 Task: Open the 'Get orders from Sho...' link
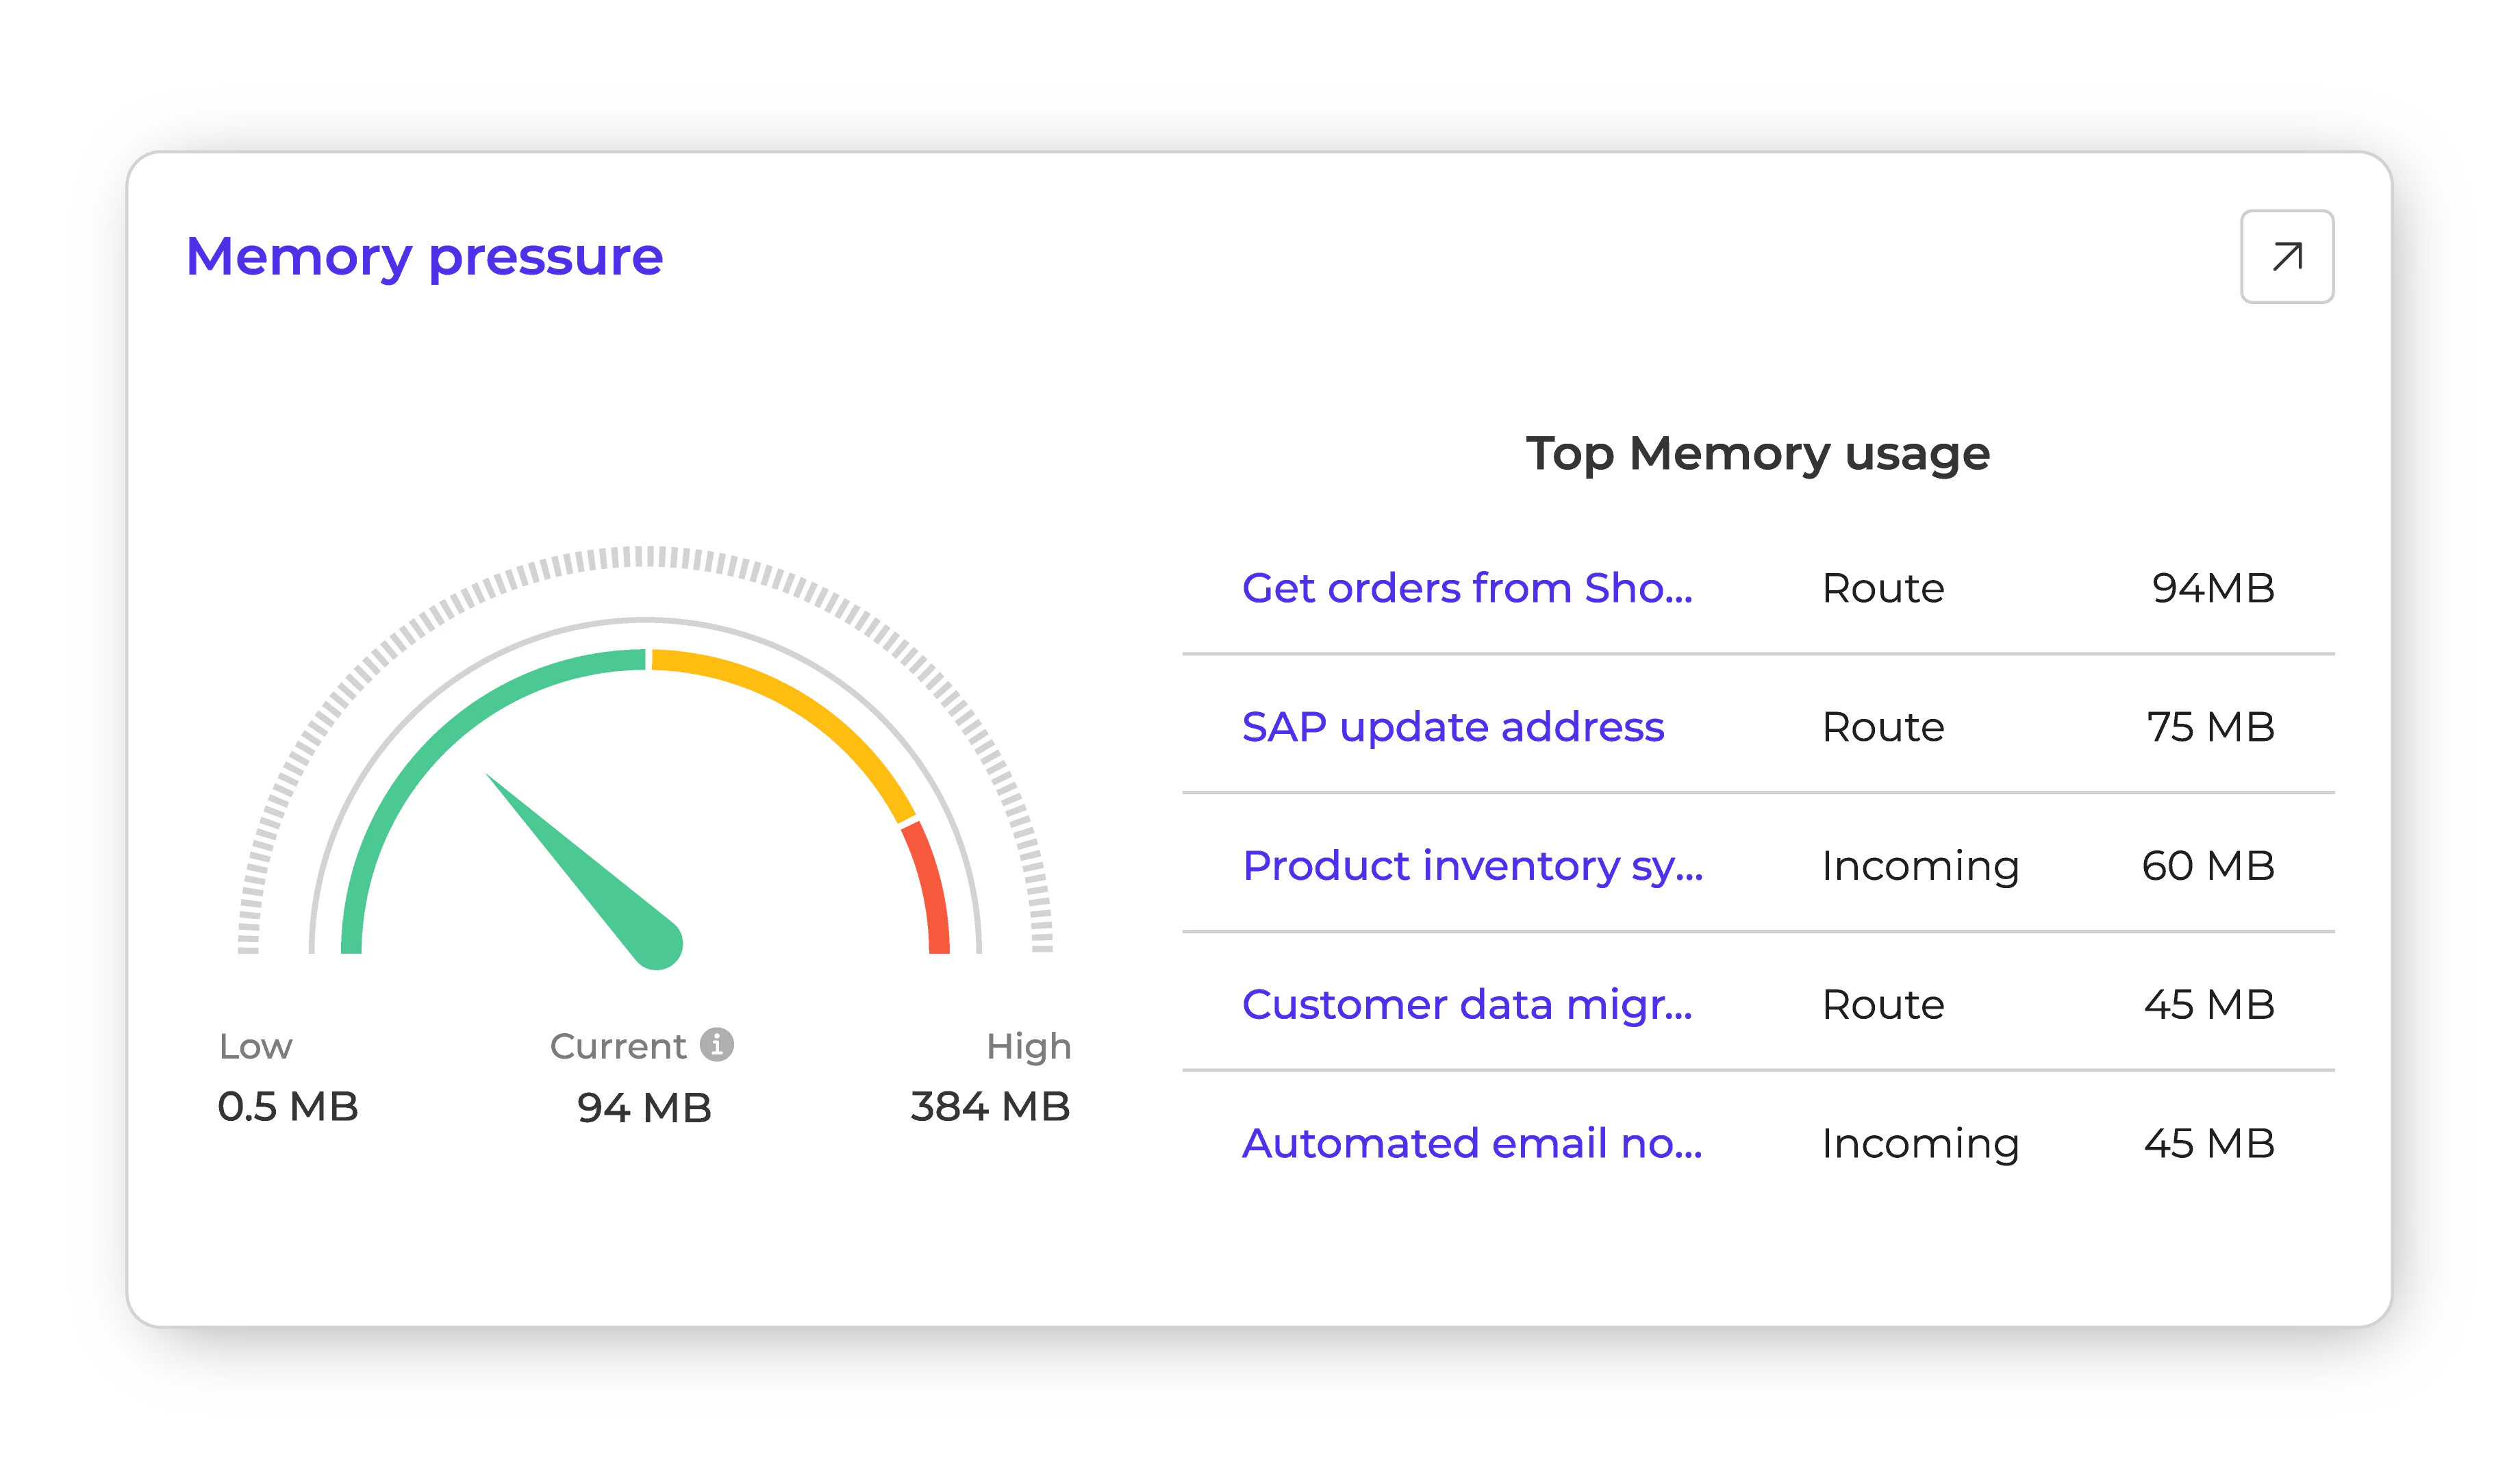[x=1466, y=588]
